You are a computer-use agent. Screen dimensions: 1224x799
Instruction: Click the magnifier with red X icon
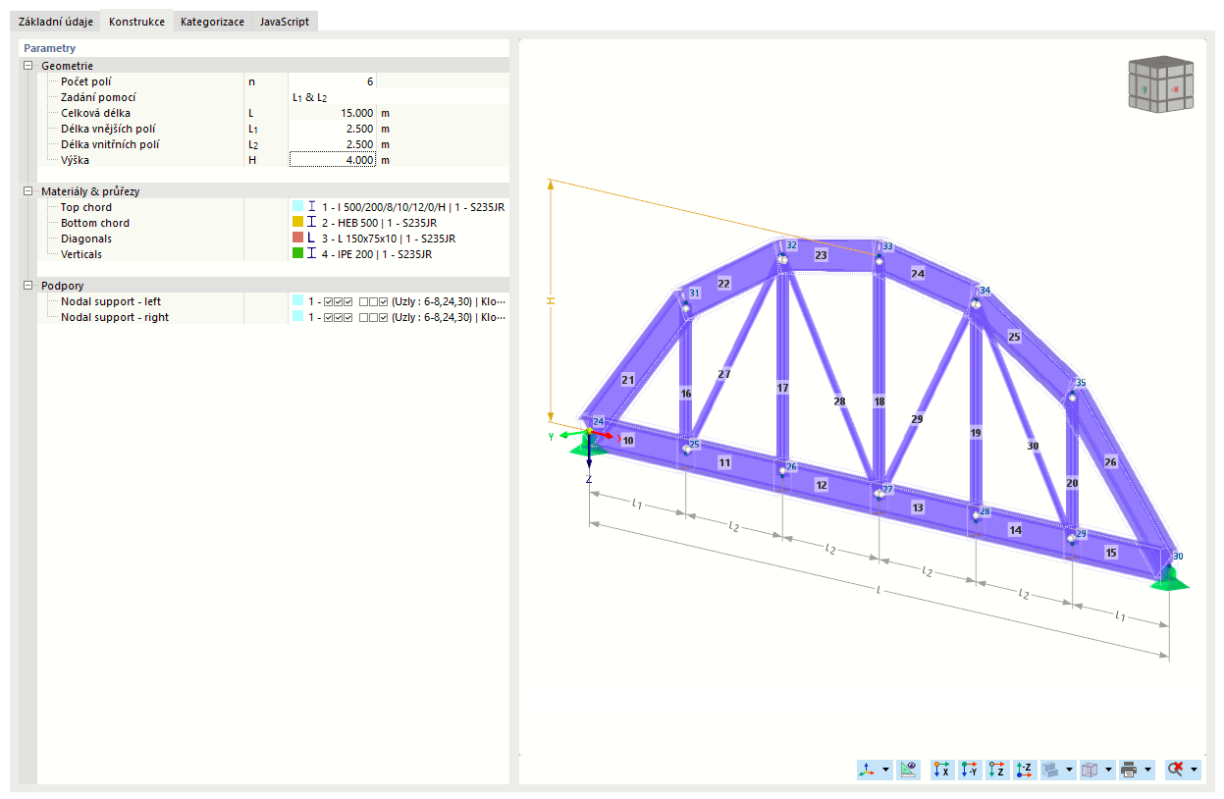(x=1175, y=770)
